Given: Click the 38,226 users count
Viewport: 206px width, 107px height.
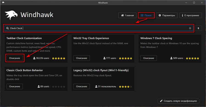Looking at the screenshot, I should click(x=41, y=58).
